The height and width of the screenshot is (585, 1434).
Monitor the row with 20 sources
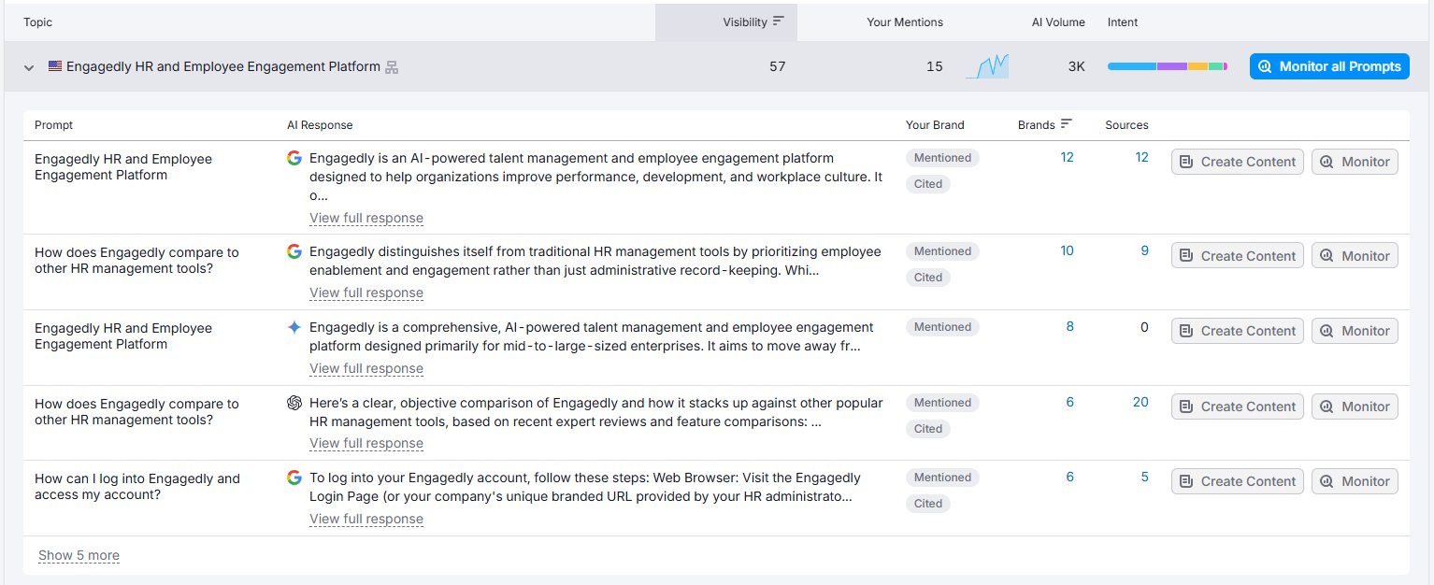(x=1355, y=407)
